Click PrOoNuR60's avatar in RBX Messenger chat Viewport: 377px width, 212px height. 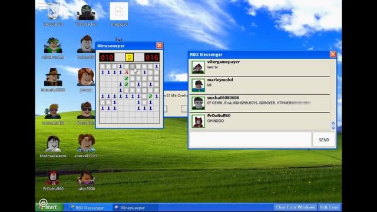click(x=198, y=121)
